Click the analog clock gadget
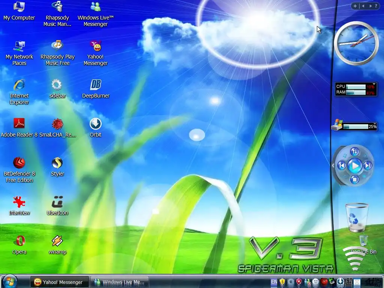384x288 pixels. [356, 43]
